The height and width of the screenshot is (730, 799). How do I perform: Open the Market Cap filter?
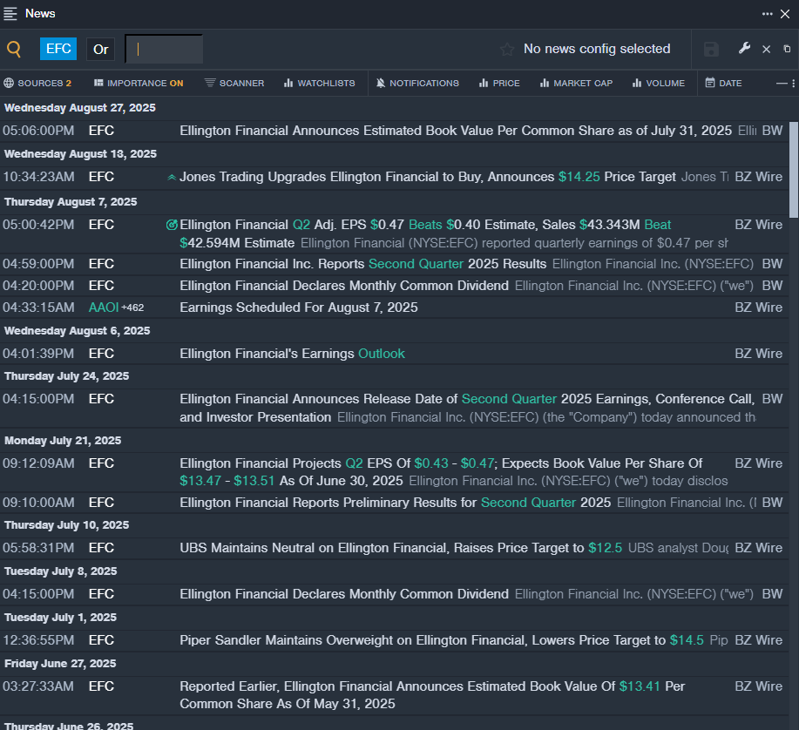click(x=576, y=83)
